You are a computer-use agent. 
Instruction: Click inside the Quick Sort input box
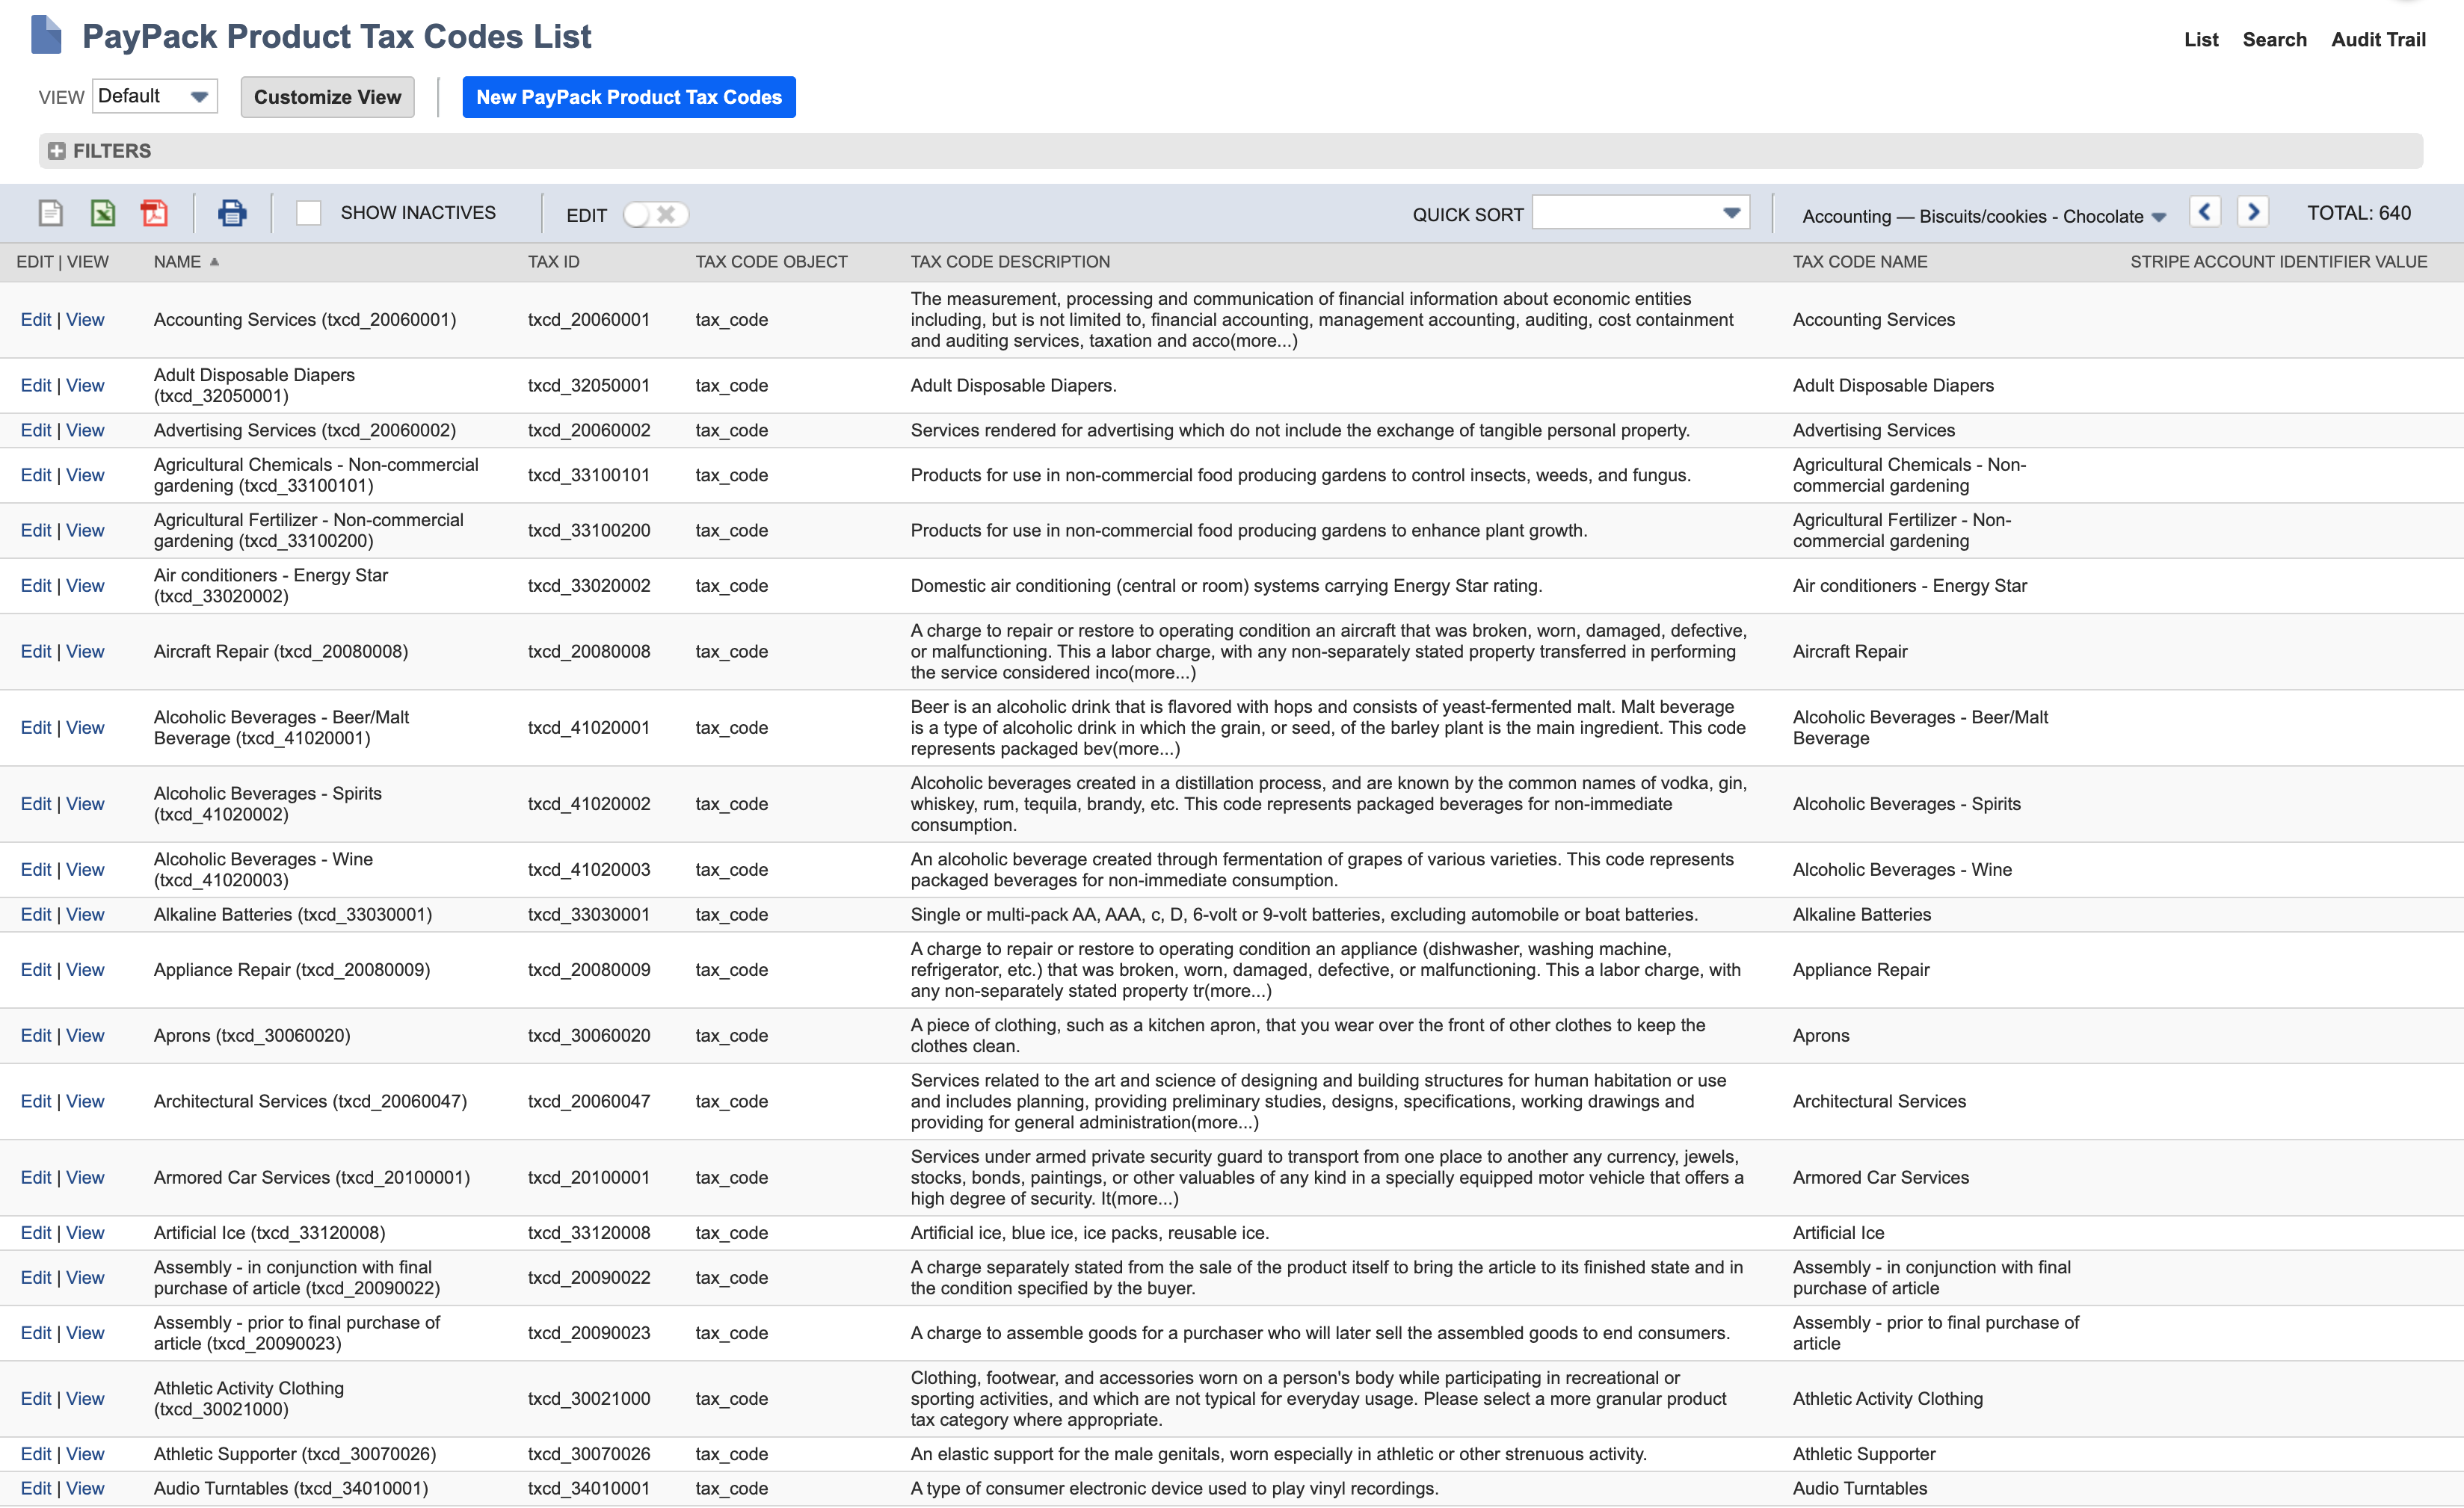1620,212
